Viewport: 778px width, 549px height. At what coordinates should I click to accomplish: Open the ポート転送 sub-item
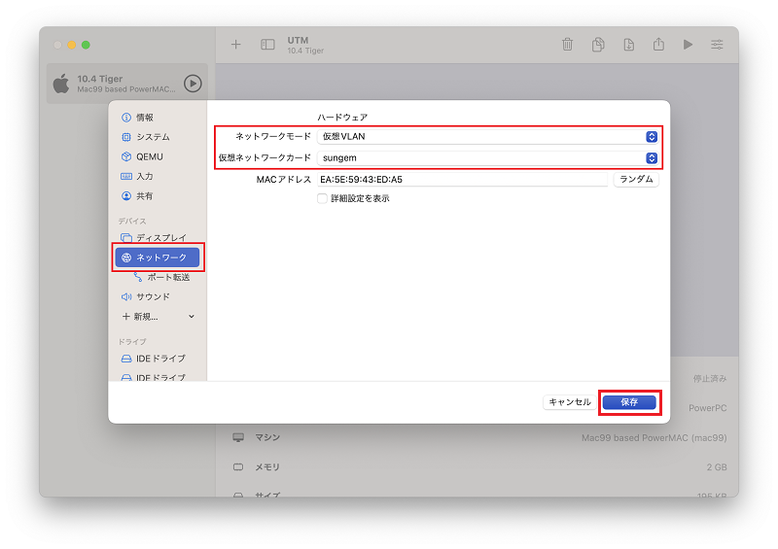pos(162,277)
